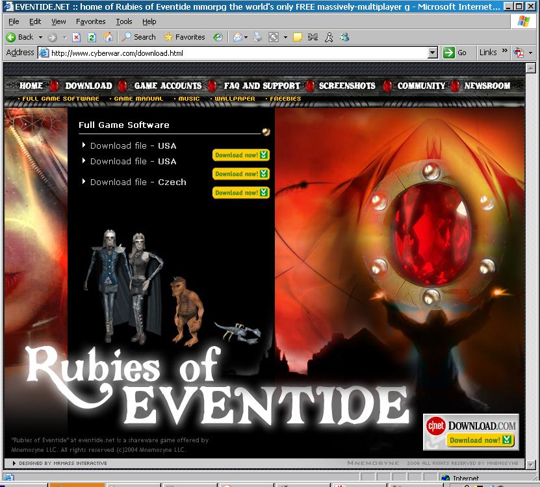This screenshot has width=540, height=487.
Task: Expand the dropdown next to the resize icon
Action: (285, 38)
